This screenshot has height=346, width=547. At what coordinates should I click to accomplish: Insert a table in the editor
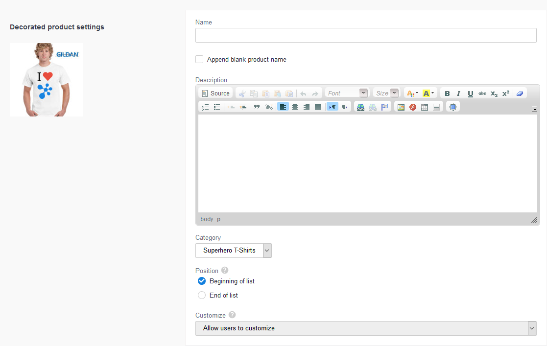point(424,107)
